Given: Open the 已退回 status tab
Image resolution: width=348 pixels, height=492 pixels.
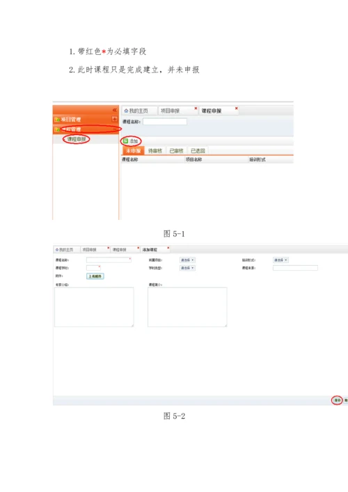Looking at the screenshot, I should click(198, 151).
